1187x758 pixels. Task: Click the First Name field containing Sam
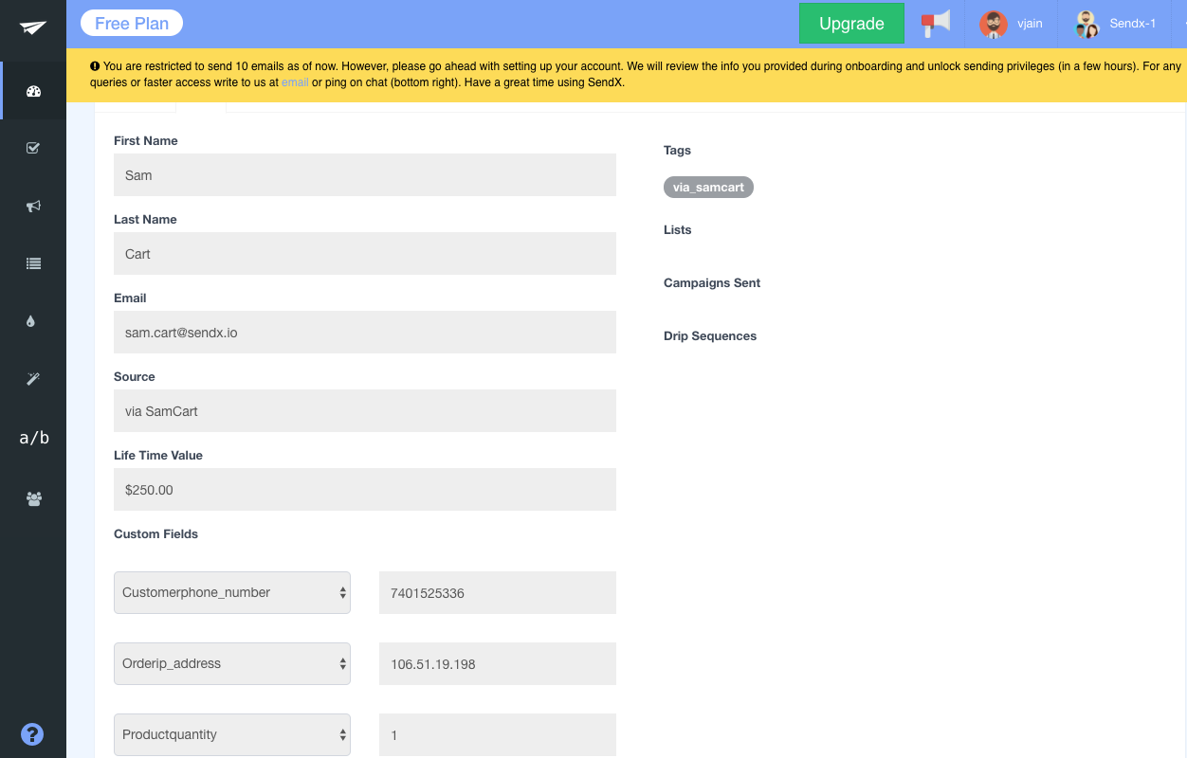point(365,175)
